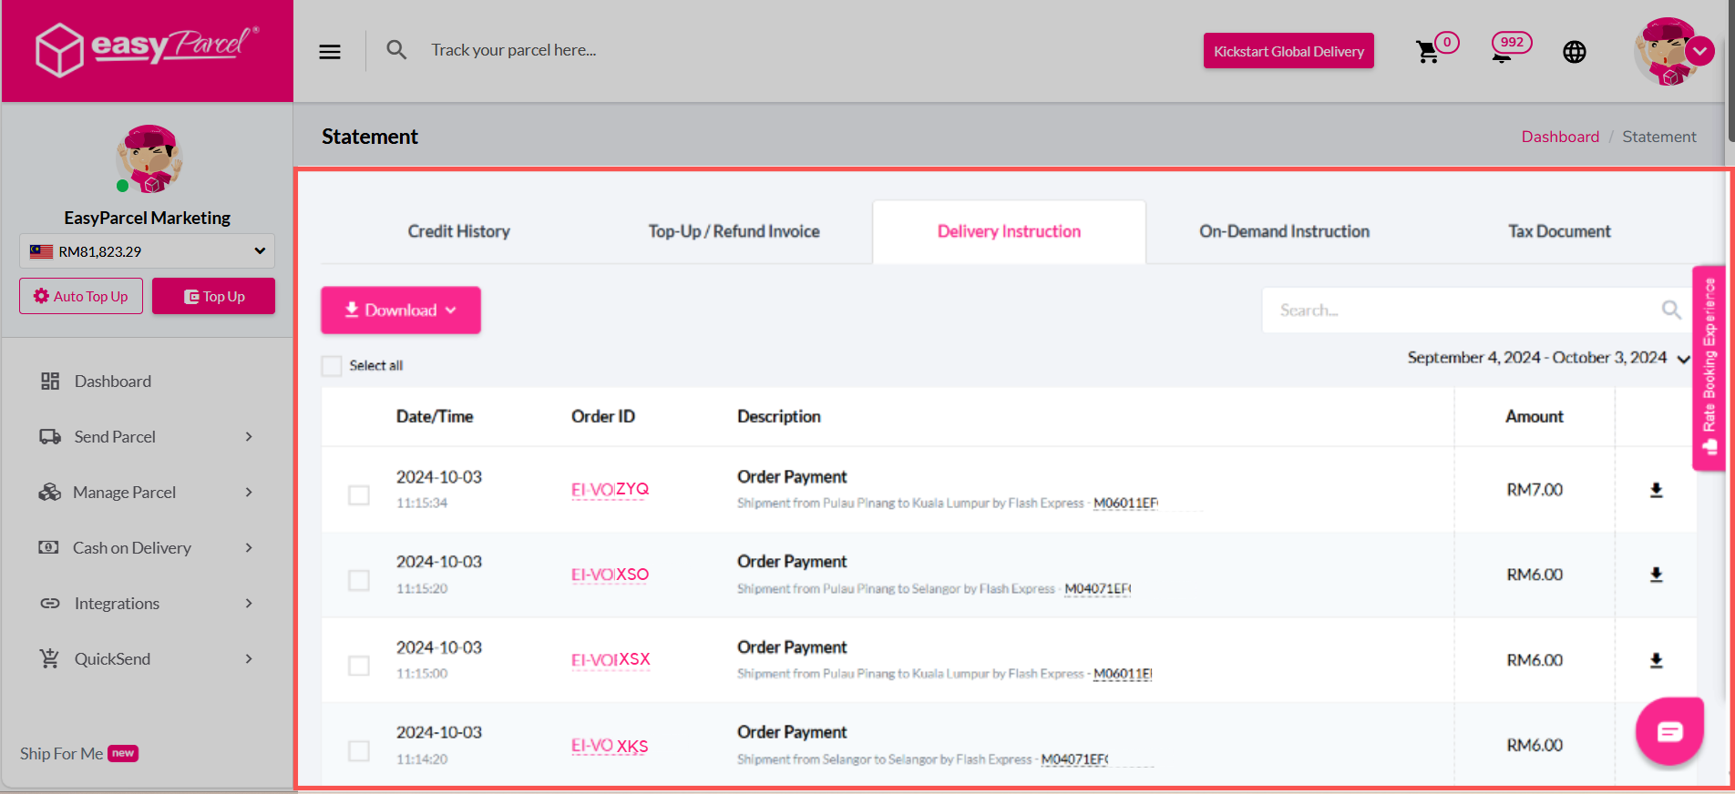Open order link EI-VOIXSX
The width and height of the screenshot is (1735, 794).
(x=611, y=660)
